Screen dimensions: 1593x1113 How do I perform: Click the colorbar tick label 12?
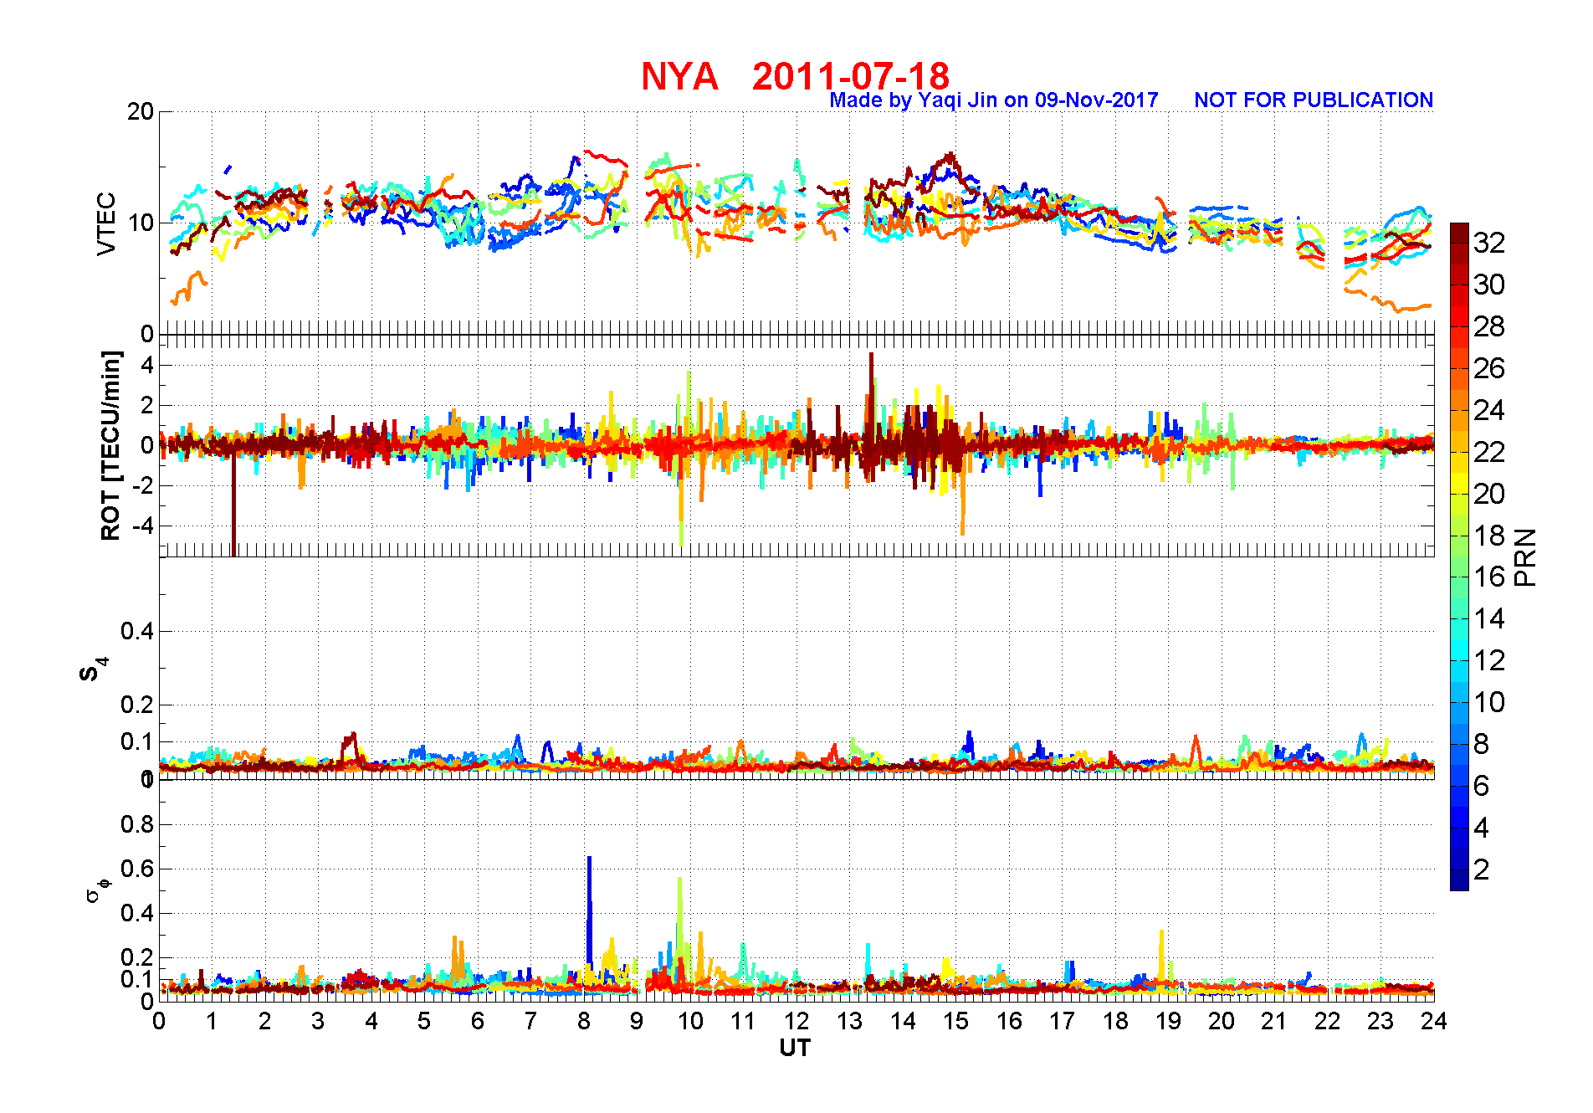(1489, 660)
